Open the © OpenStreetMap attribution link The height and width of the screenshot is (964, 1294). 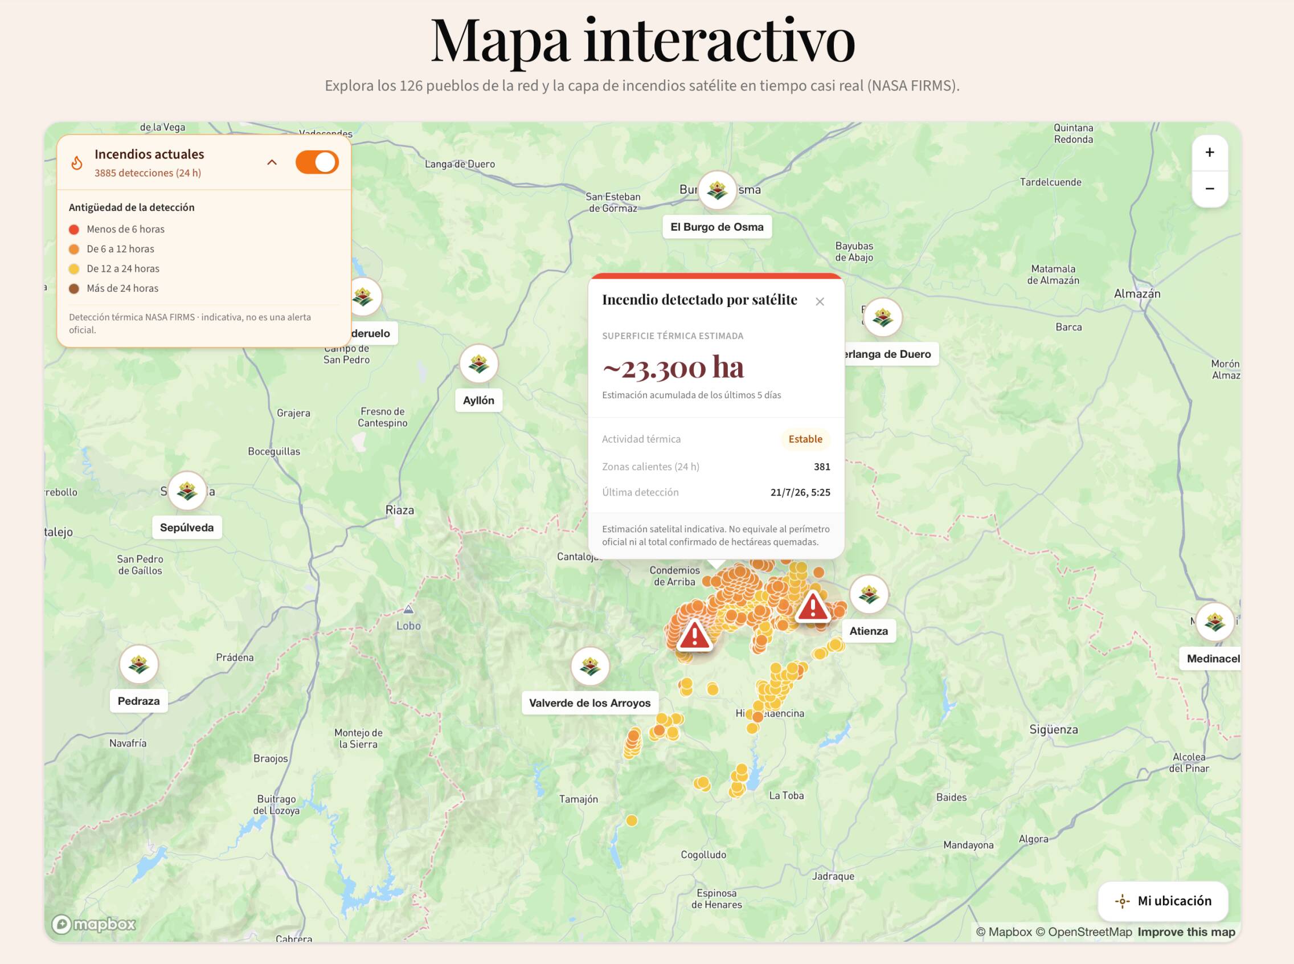click(x=1084, y=932)
